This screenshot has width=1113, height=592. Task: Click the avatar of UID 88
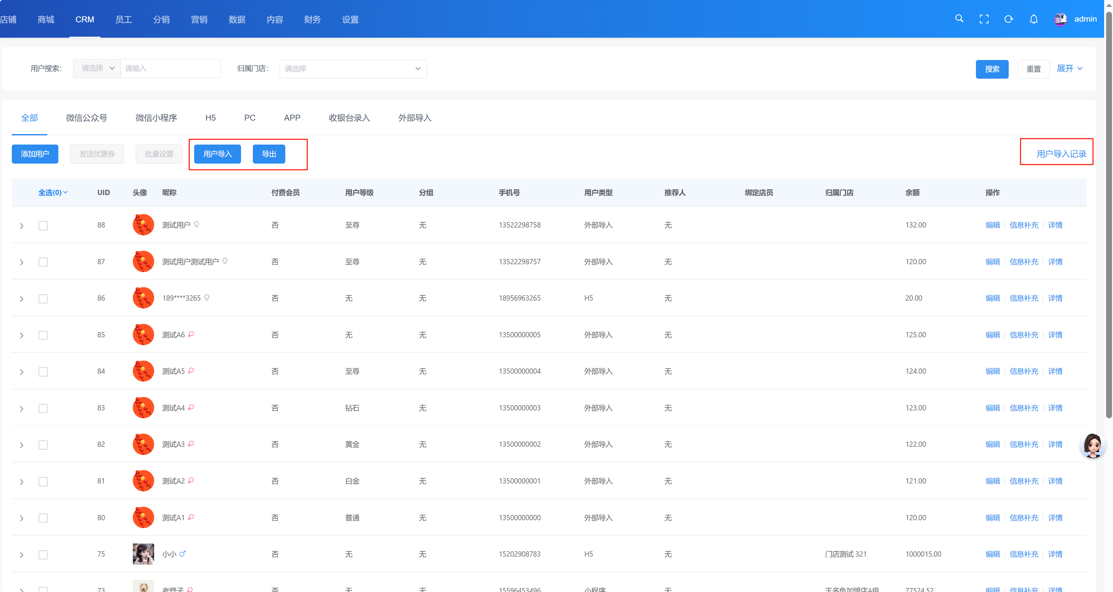click(143, 225)
